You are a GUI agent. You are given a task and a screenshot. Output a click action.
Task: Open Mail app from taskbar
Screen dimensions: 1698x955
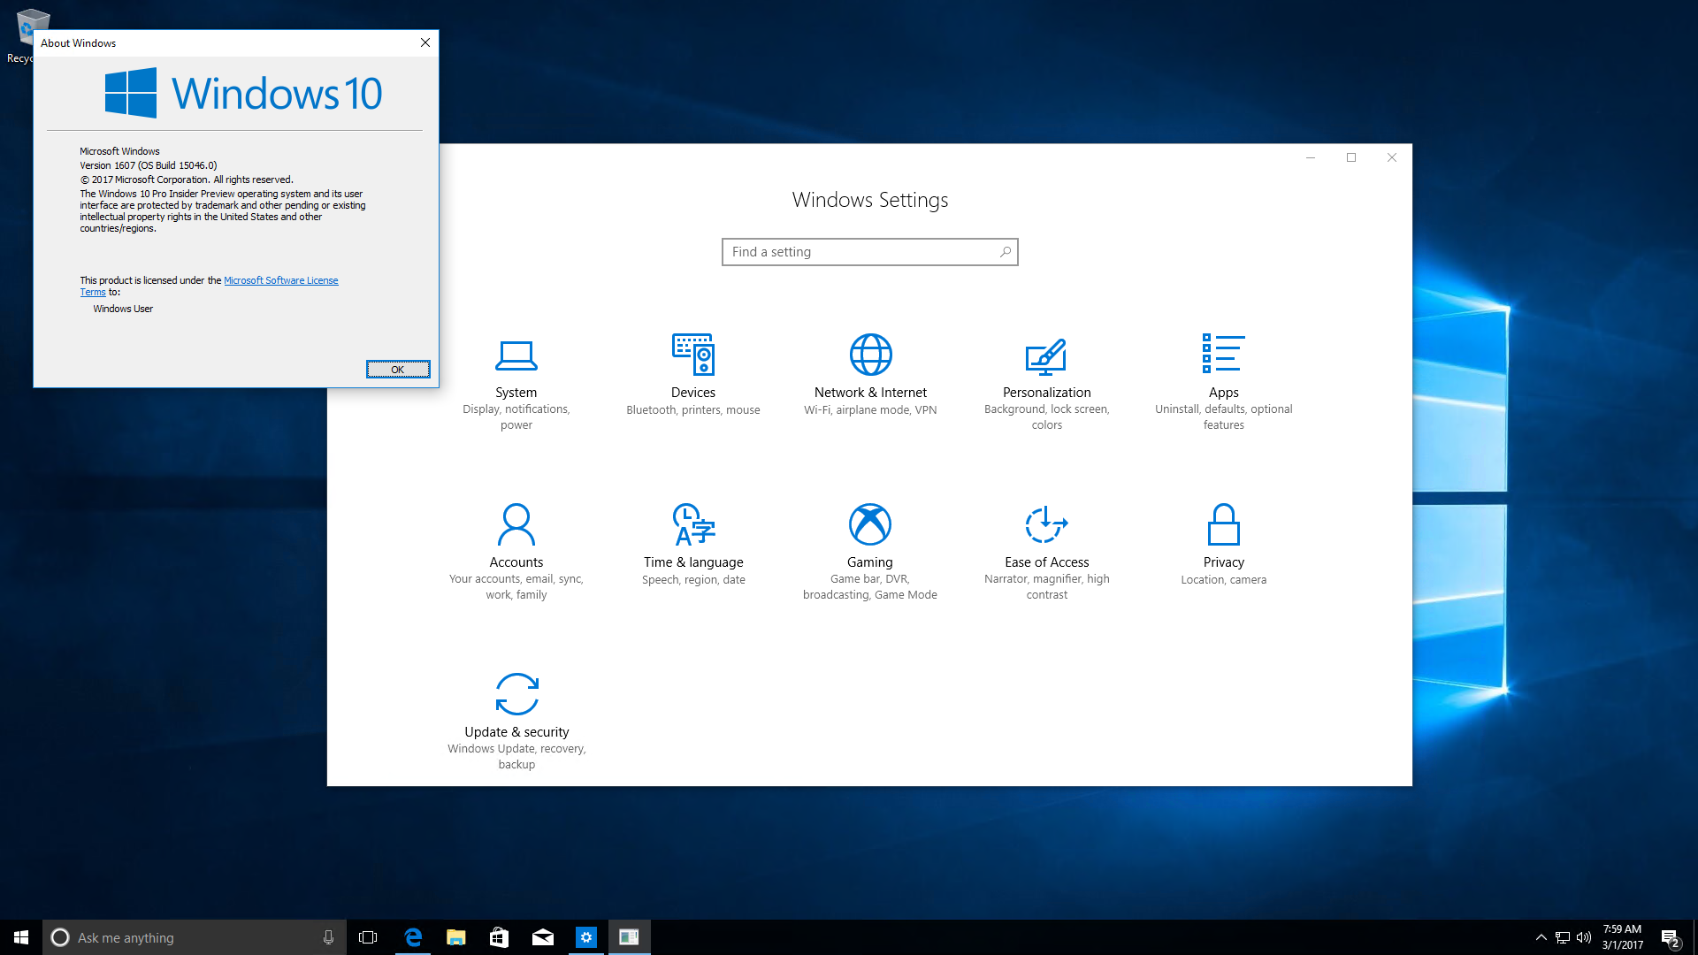(x=542, y=937)
